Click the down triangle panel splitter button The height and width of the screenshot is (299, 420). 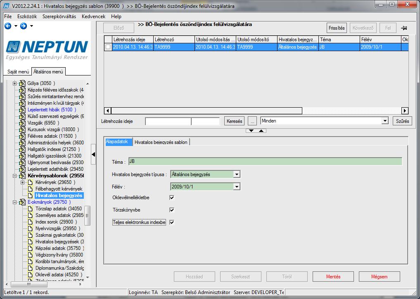pyautogui.click(x=251, y=131)
